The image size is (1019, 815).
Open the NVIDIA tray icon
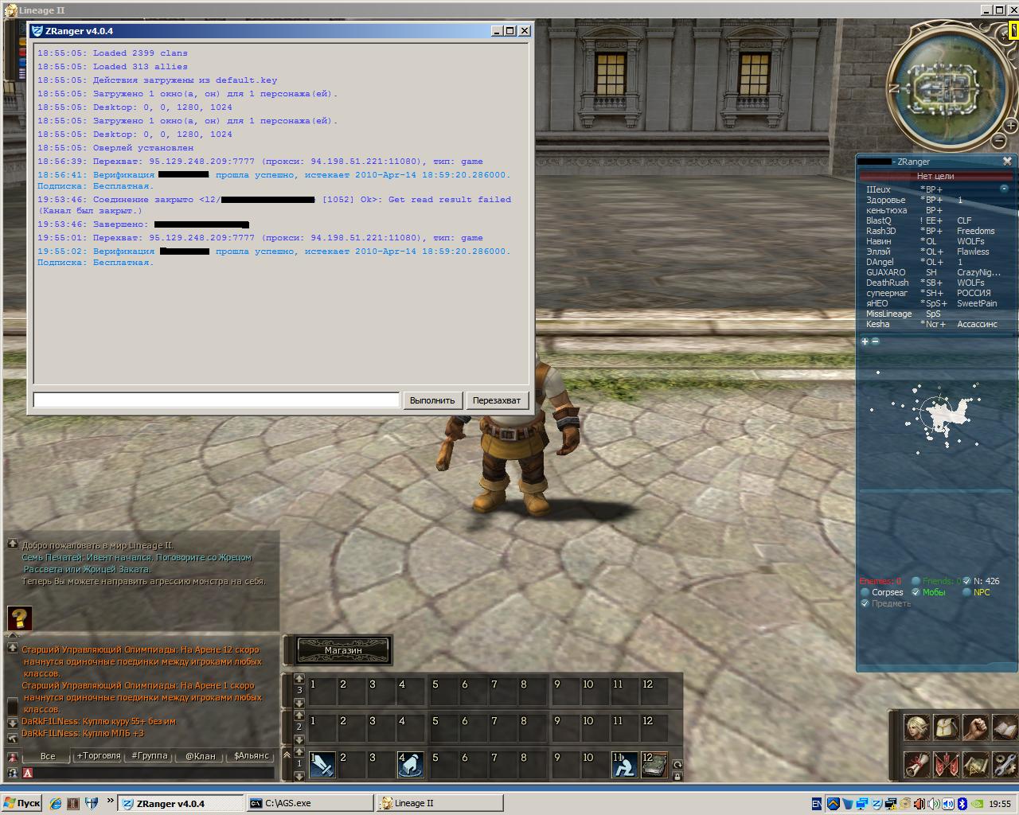point(978,804)
